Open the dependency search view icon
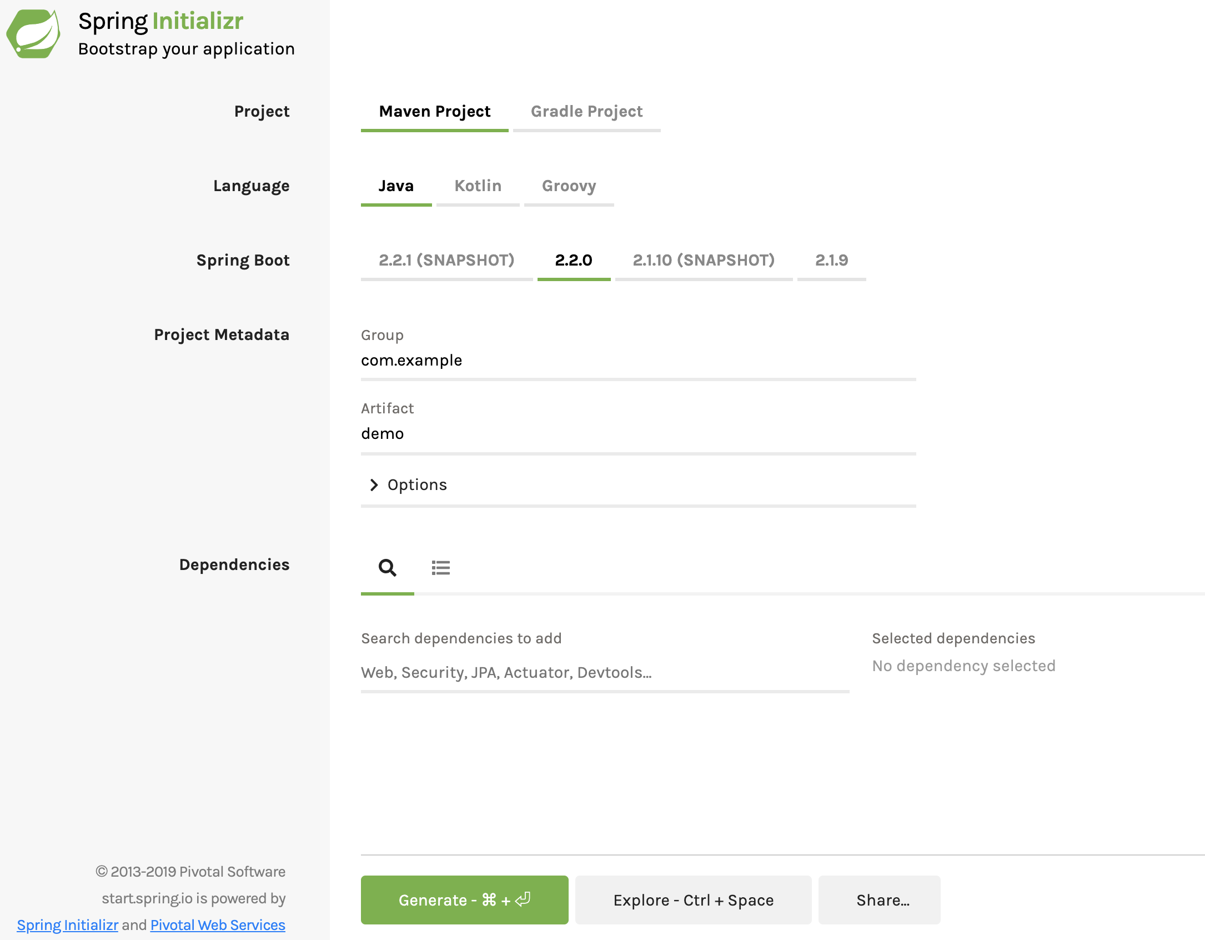Image resolution: width=1205 pixels, height=940 pixels. point(387,567)
